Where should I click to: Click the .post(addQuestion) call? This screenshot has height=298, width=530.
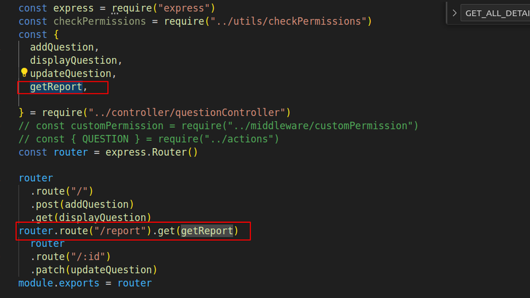tap(82, 205)
